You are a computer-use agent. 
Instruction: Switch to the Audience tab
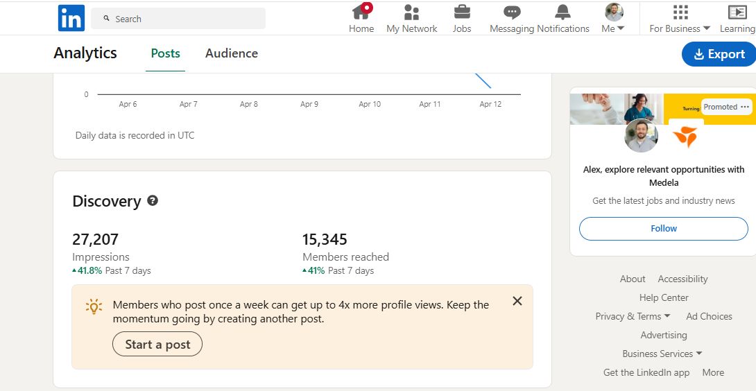232,53
